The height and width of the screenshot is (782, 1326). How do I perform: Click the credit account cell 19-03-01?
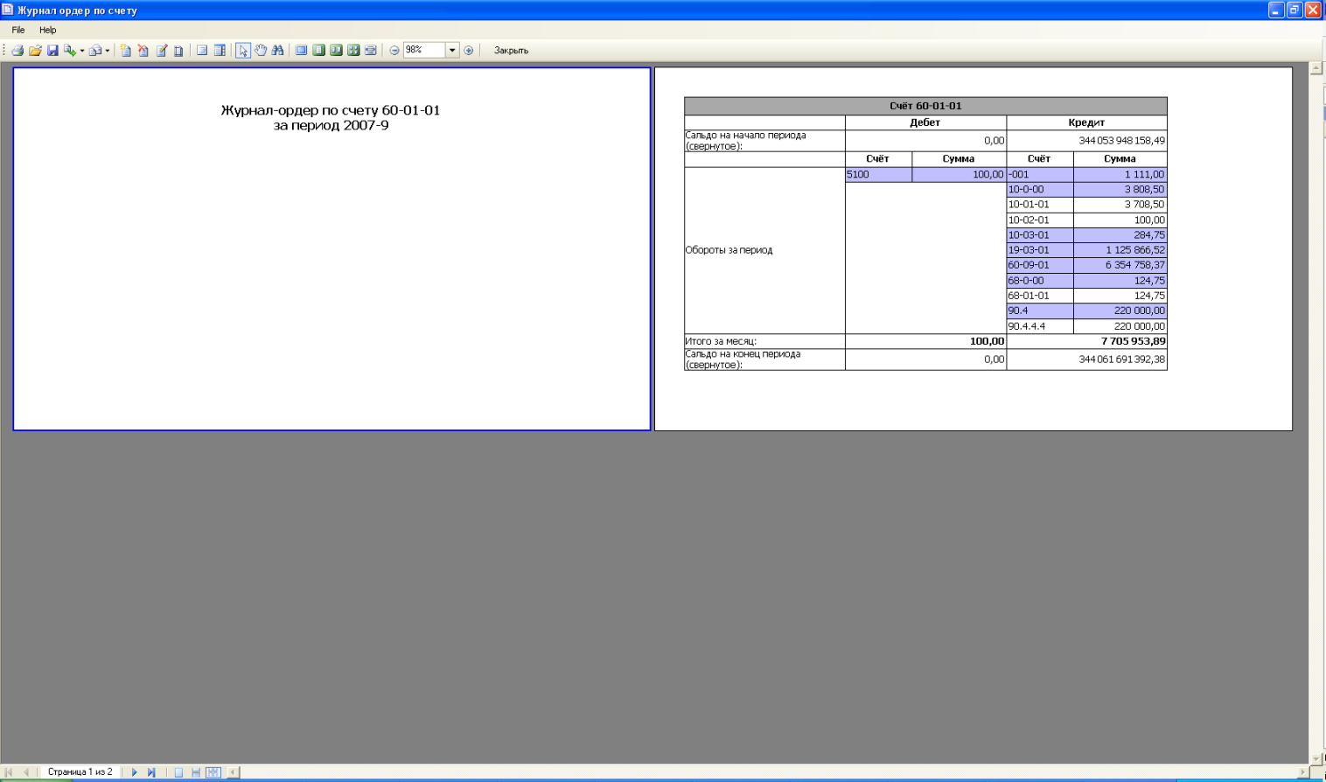[x=1040, y=250]
